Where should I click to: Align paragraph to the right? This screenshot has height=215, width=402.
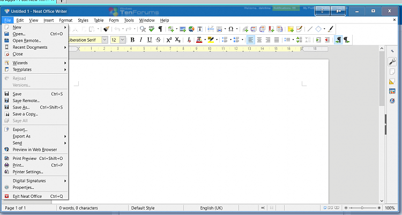coord(268,40)
